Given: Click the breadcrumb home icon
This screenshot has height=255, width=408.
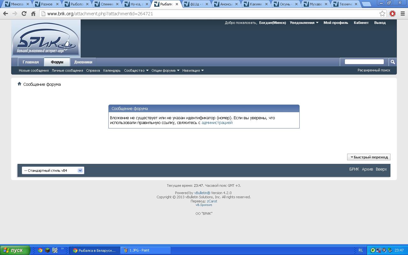Looking at the screenshot, I should (19, 84).
